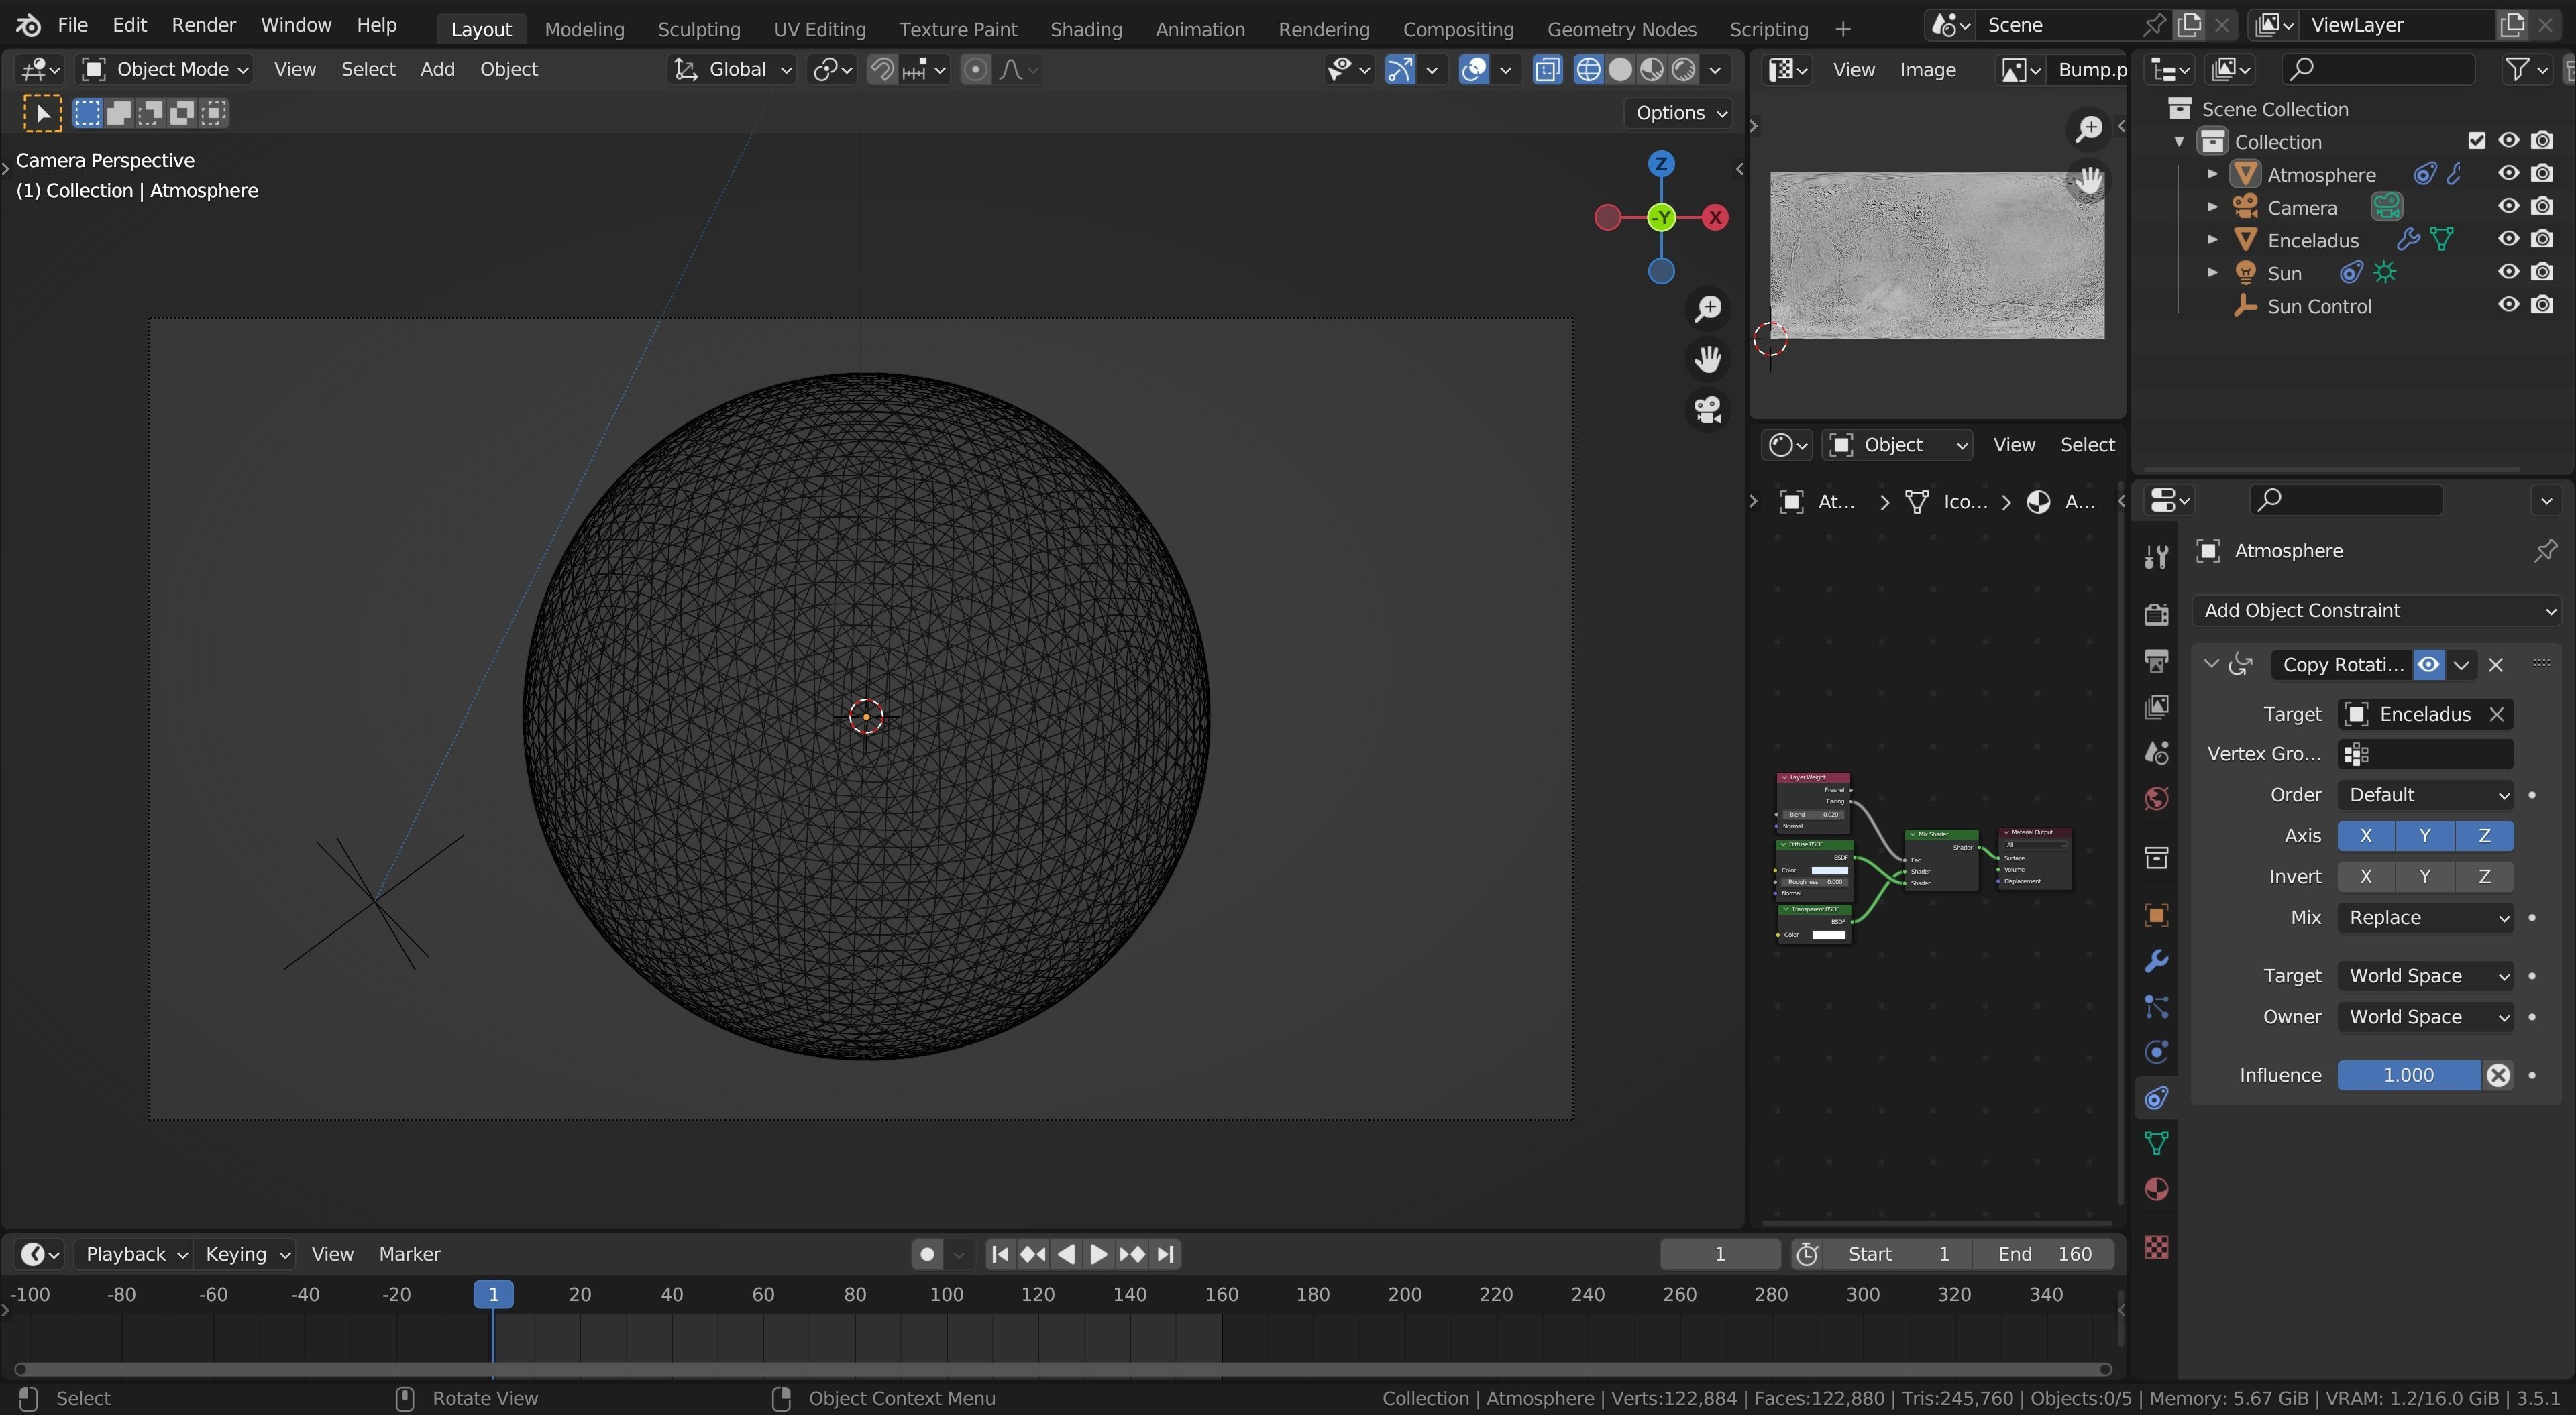
Task: Toggle X-Ray display in viewport header
Action: click(1547, 69)
